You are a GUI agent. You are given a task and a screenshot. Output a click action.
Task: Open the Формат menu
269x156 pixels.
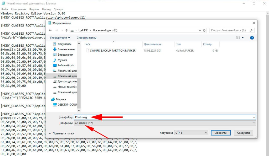(34, 9)
